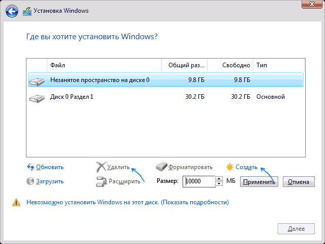This screenshot has width=325, height=244.
Task: Click the disks icon beside Расширить
Action: 101,181
